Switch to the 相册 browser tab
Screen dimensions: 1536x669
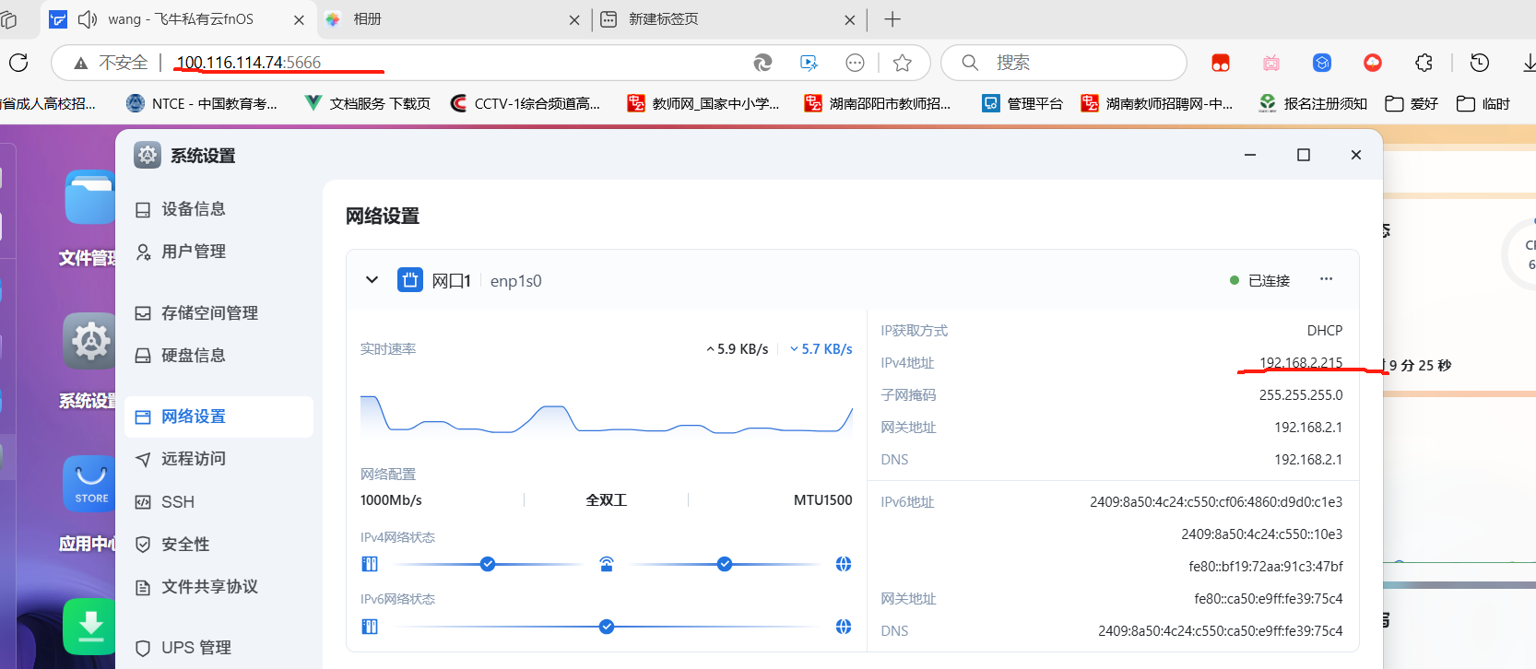452,19
